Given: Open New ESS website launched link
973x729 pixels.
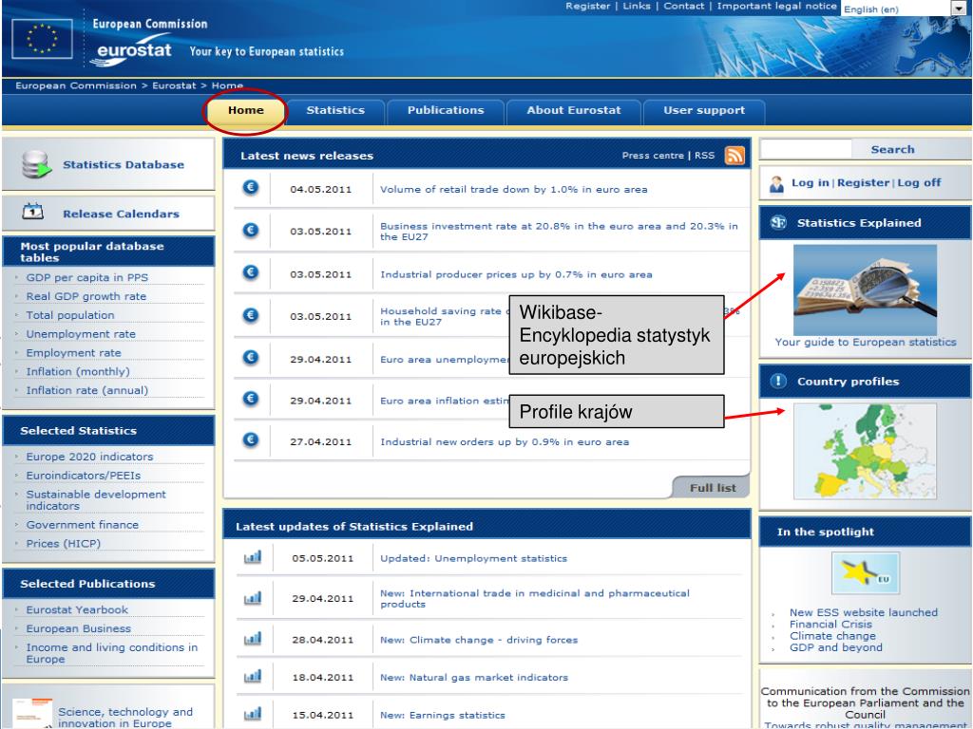Looking at the screenshot, I should pyautogui.click(x=863, y=612).
